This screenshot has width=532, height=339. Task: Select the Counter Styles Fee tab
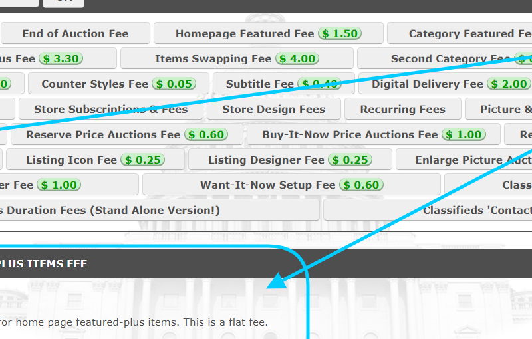[x=118, y=84]
